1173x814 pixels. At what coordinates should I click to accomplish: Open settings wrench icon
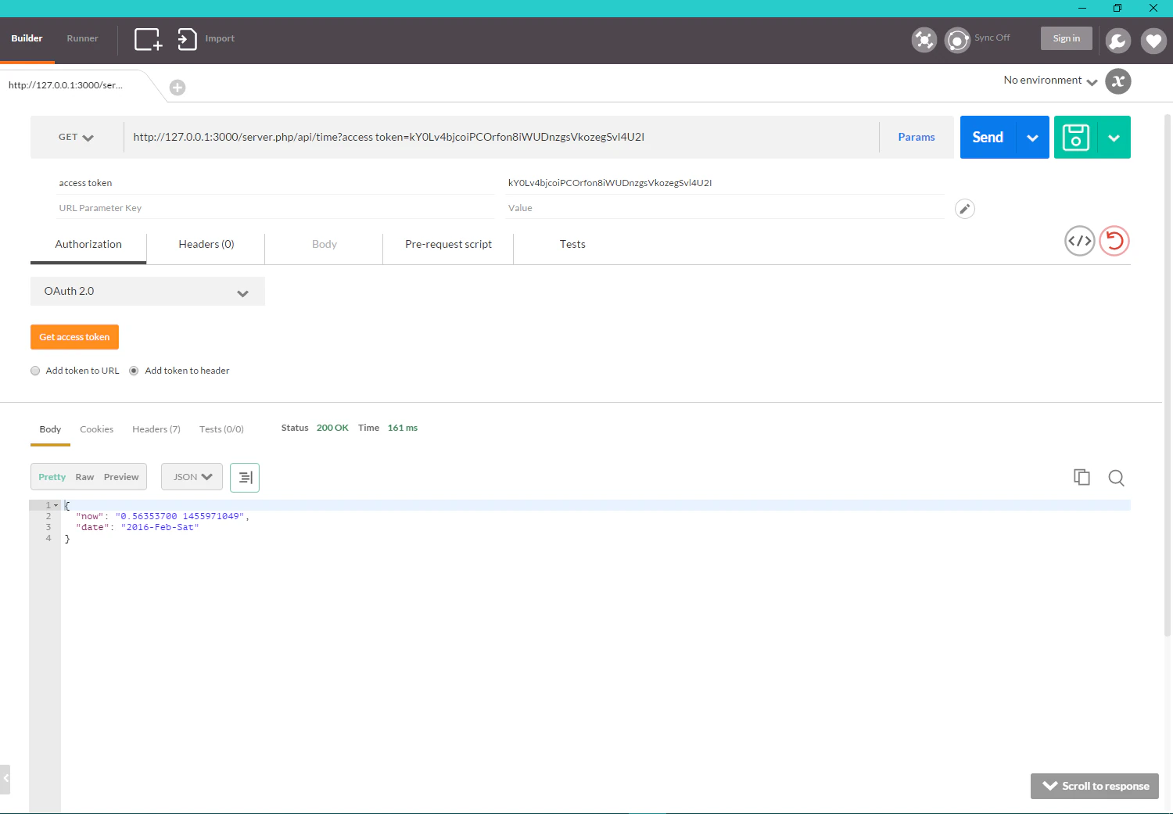[x=1118, y=41]
